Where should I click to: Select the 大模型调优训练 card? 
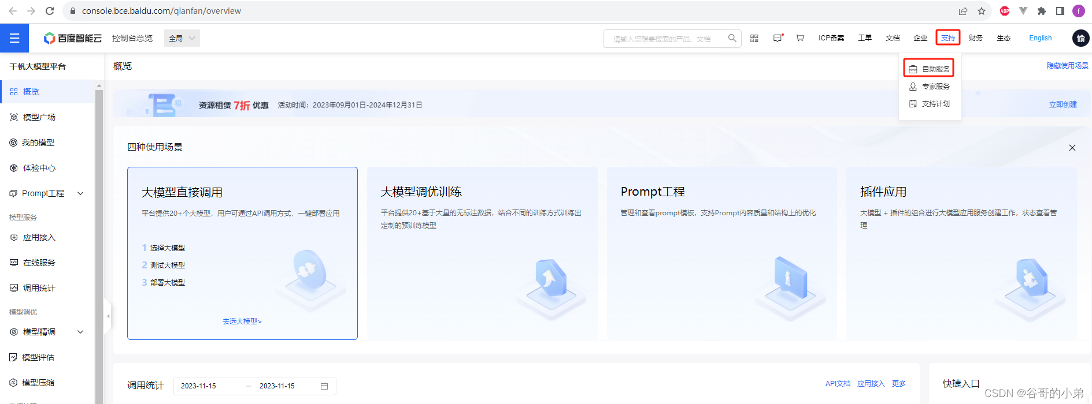tap(482, 253)
